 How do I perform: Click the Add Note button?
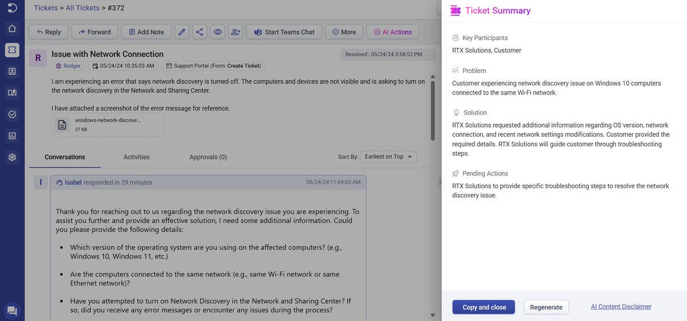[x=146, y=32]
